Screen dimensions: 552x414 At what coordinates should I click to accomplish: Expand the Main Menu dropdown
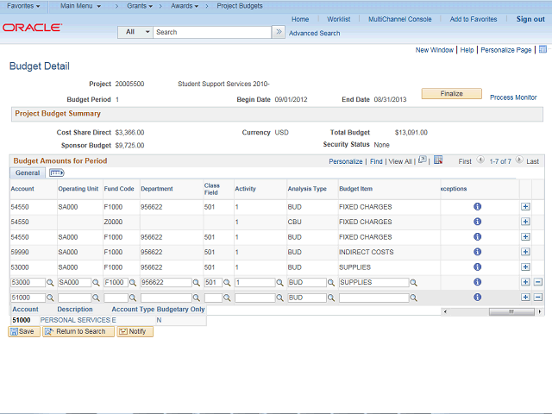tap(80, 6)
